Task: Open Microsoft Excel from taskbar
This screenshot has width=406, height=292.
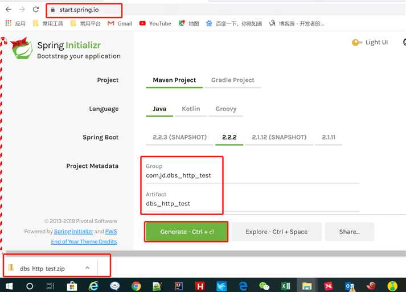Action: pos(286,286)
